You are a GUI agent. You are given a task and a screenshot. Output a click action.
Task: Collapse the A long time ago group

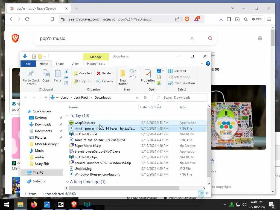coord(67,182)
